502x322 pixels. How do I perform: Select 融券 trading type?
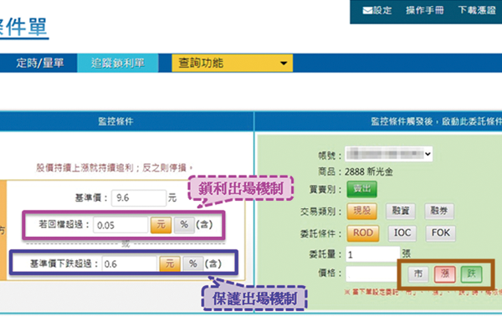[439, 212]
